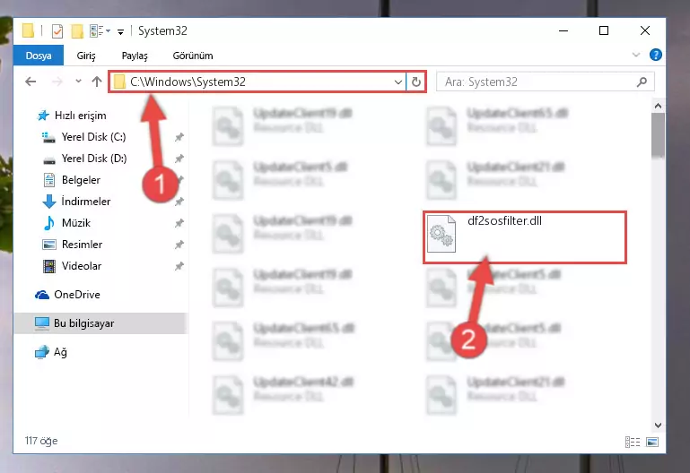Open Videolar folder
The height and width of the screenshot is (473, 690).
click(82, 266)
